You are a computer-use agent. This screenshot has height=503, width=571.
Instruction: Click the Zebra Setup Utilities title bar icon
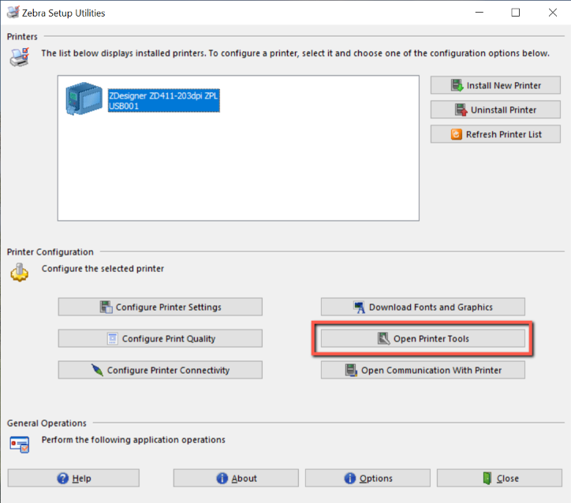coord(13,12)
